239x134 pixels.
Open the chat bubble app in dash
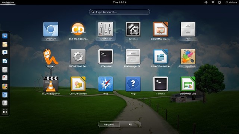(x=5, y=52)
